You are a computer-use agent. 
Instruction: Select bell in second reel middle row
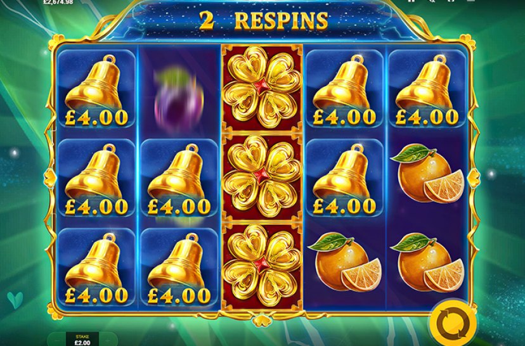pyautogui.click(x=179, y=177)
